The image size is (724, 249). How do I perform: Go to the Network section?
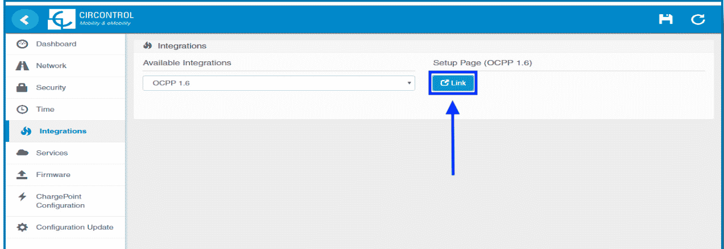(x=65, y=66)
